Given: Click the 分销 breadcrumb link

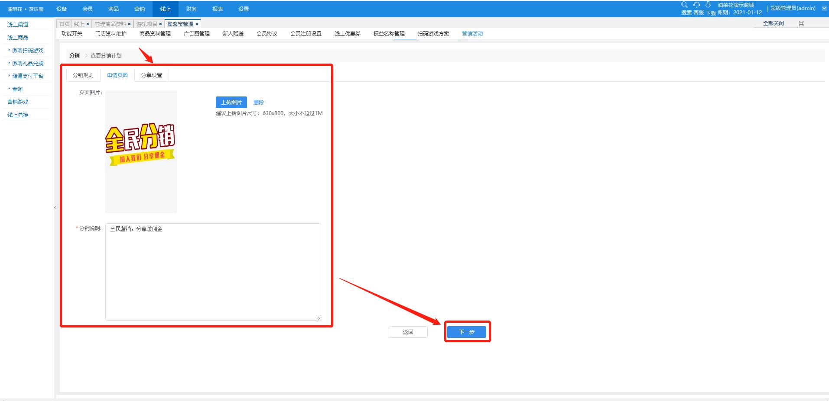Looking at the screenshot, I should (75, 56).
